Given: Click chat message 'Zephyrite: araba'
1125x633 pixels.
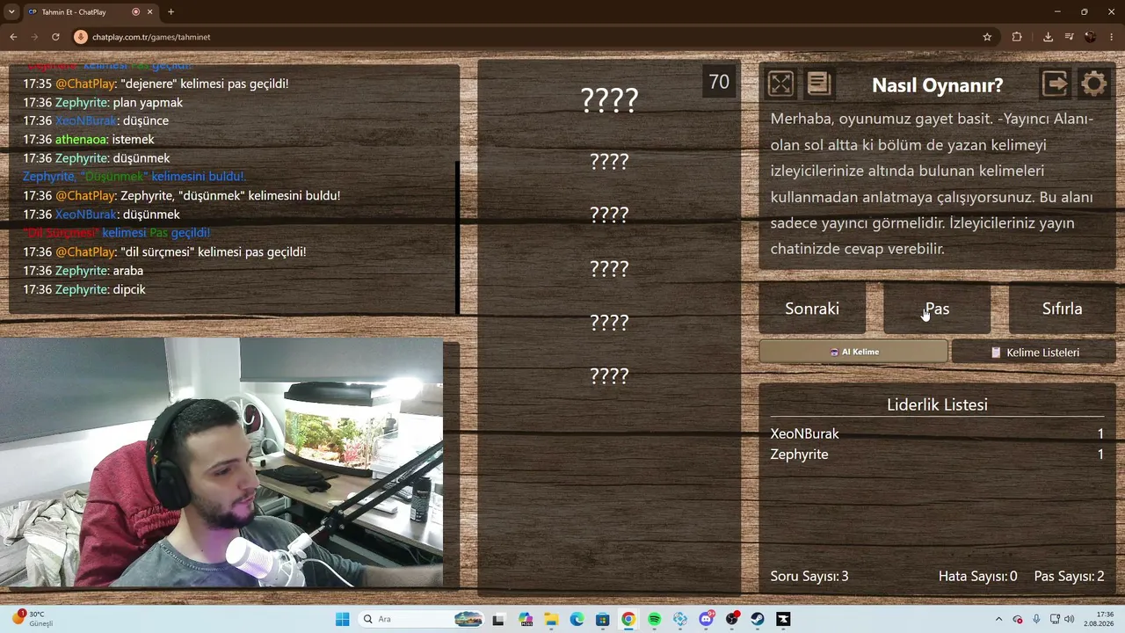Looking at the screenshot, I should [x=83, y=271].
